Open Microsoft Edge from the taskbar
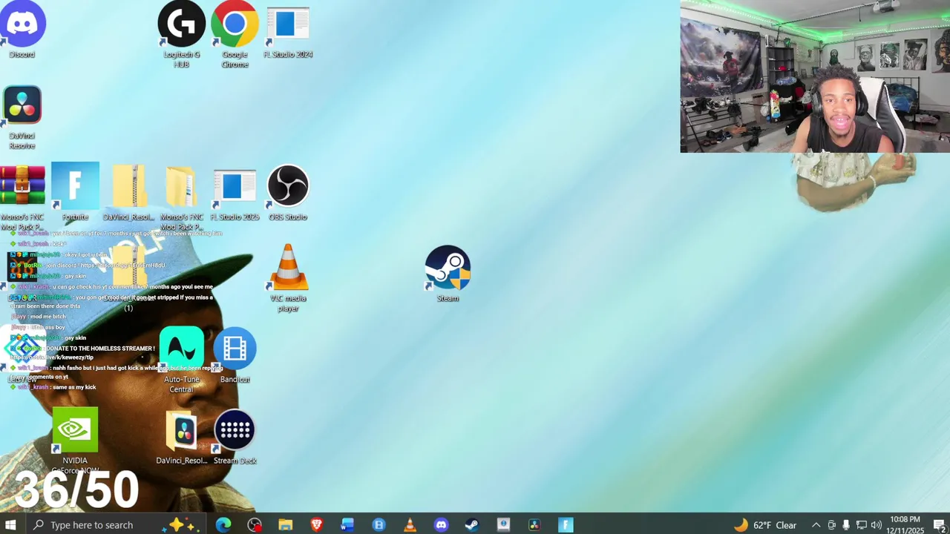Viewport: 950px width, 534px height. [223, 525]
